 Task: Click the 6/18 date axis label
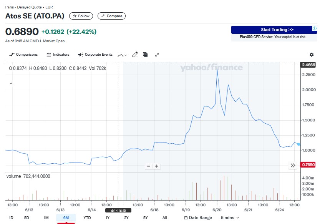pyautogui.click(x=154, y=210)
